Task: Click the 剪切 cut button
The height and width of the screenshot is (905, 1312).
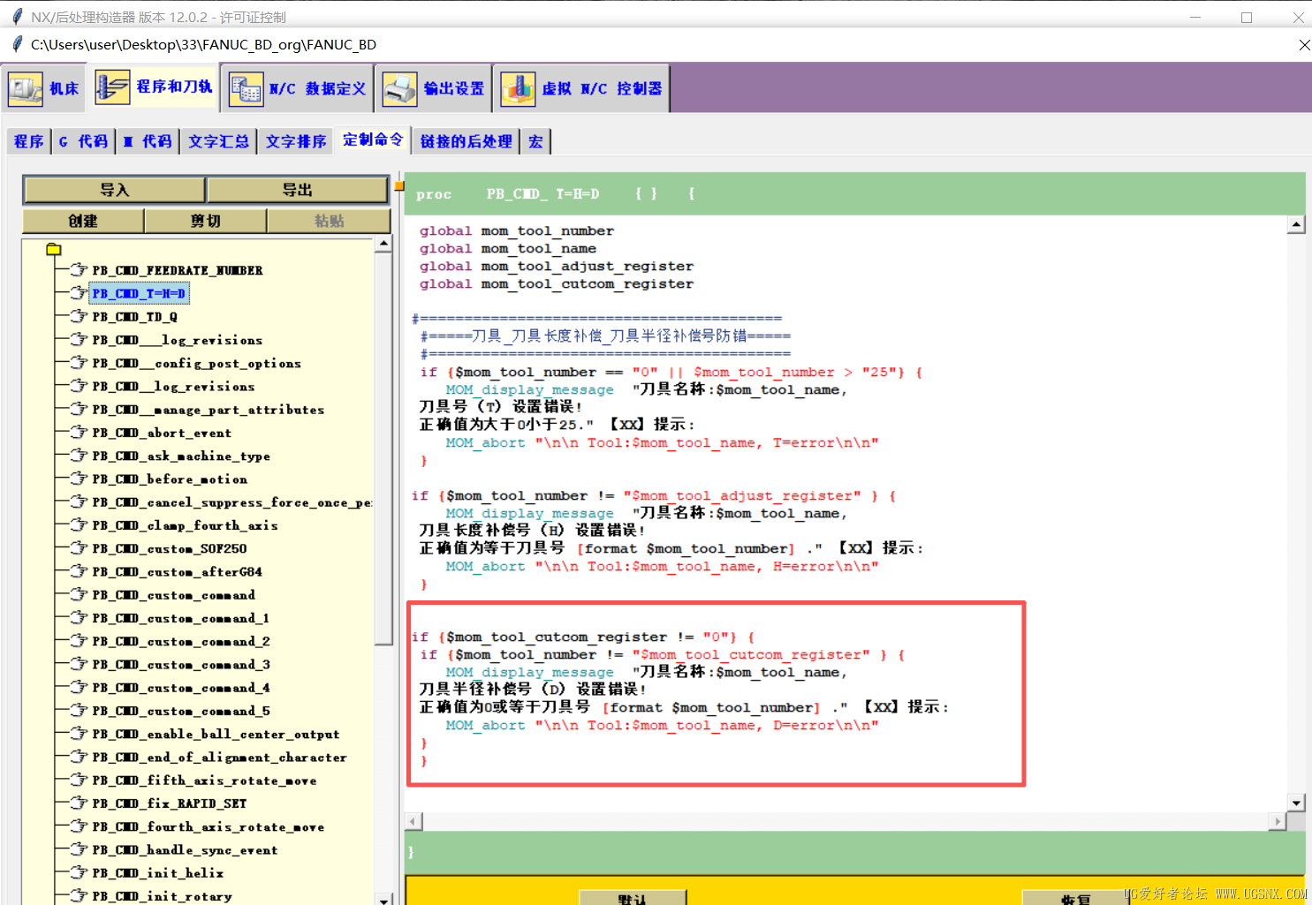Action: (x=205, y=221)
